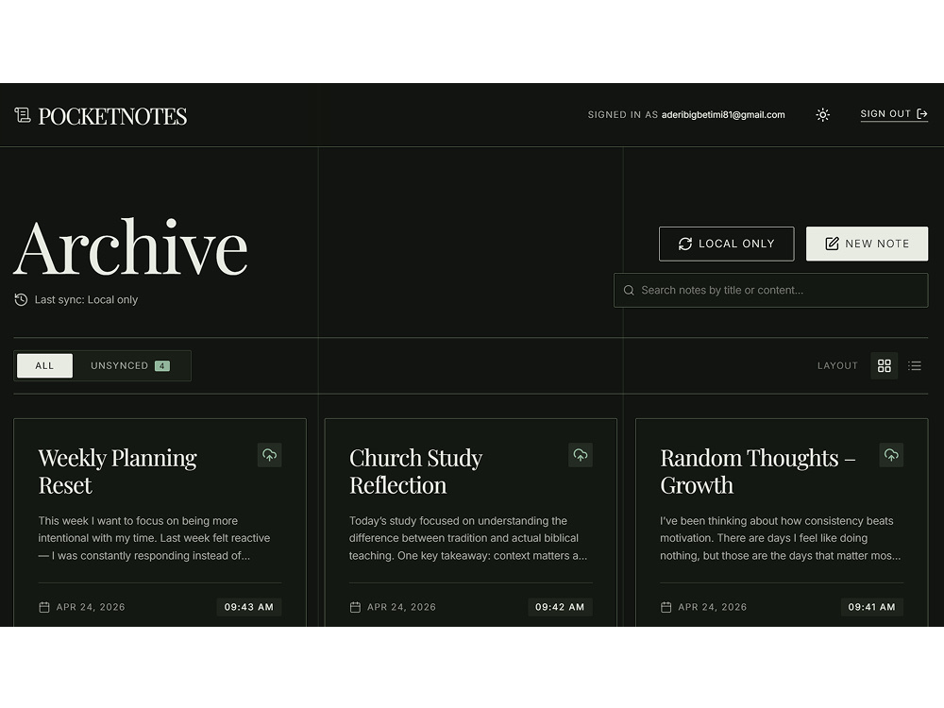Image resolution: width=944 pixels, height=708 pixels.
Task: Sign out of the account
Action: (893, 114)
